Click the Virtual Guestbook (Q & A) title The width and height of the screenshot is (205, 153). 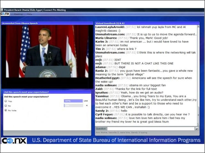point(110,23)
